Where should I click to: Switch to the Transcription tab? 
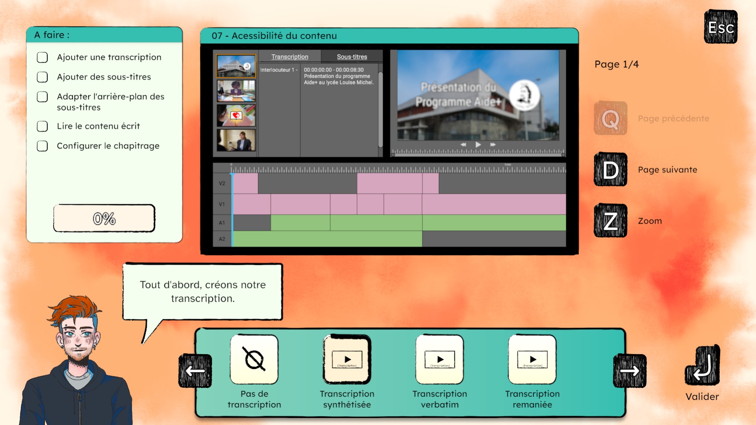(290, 57)
